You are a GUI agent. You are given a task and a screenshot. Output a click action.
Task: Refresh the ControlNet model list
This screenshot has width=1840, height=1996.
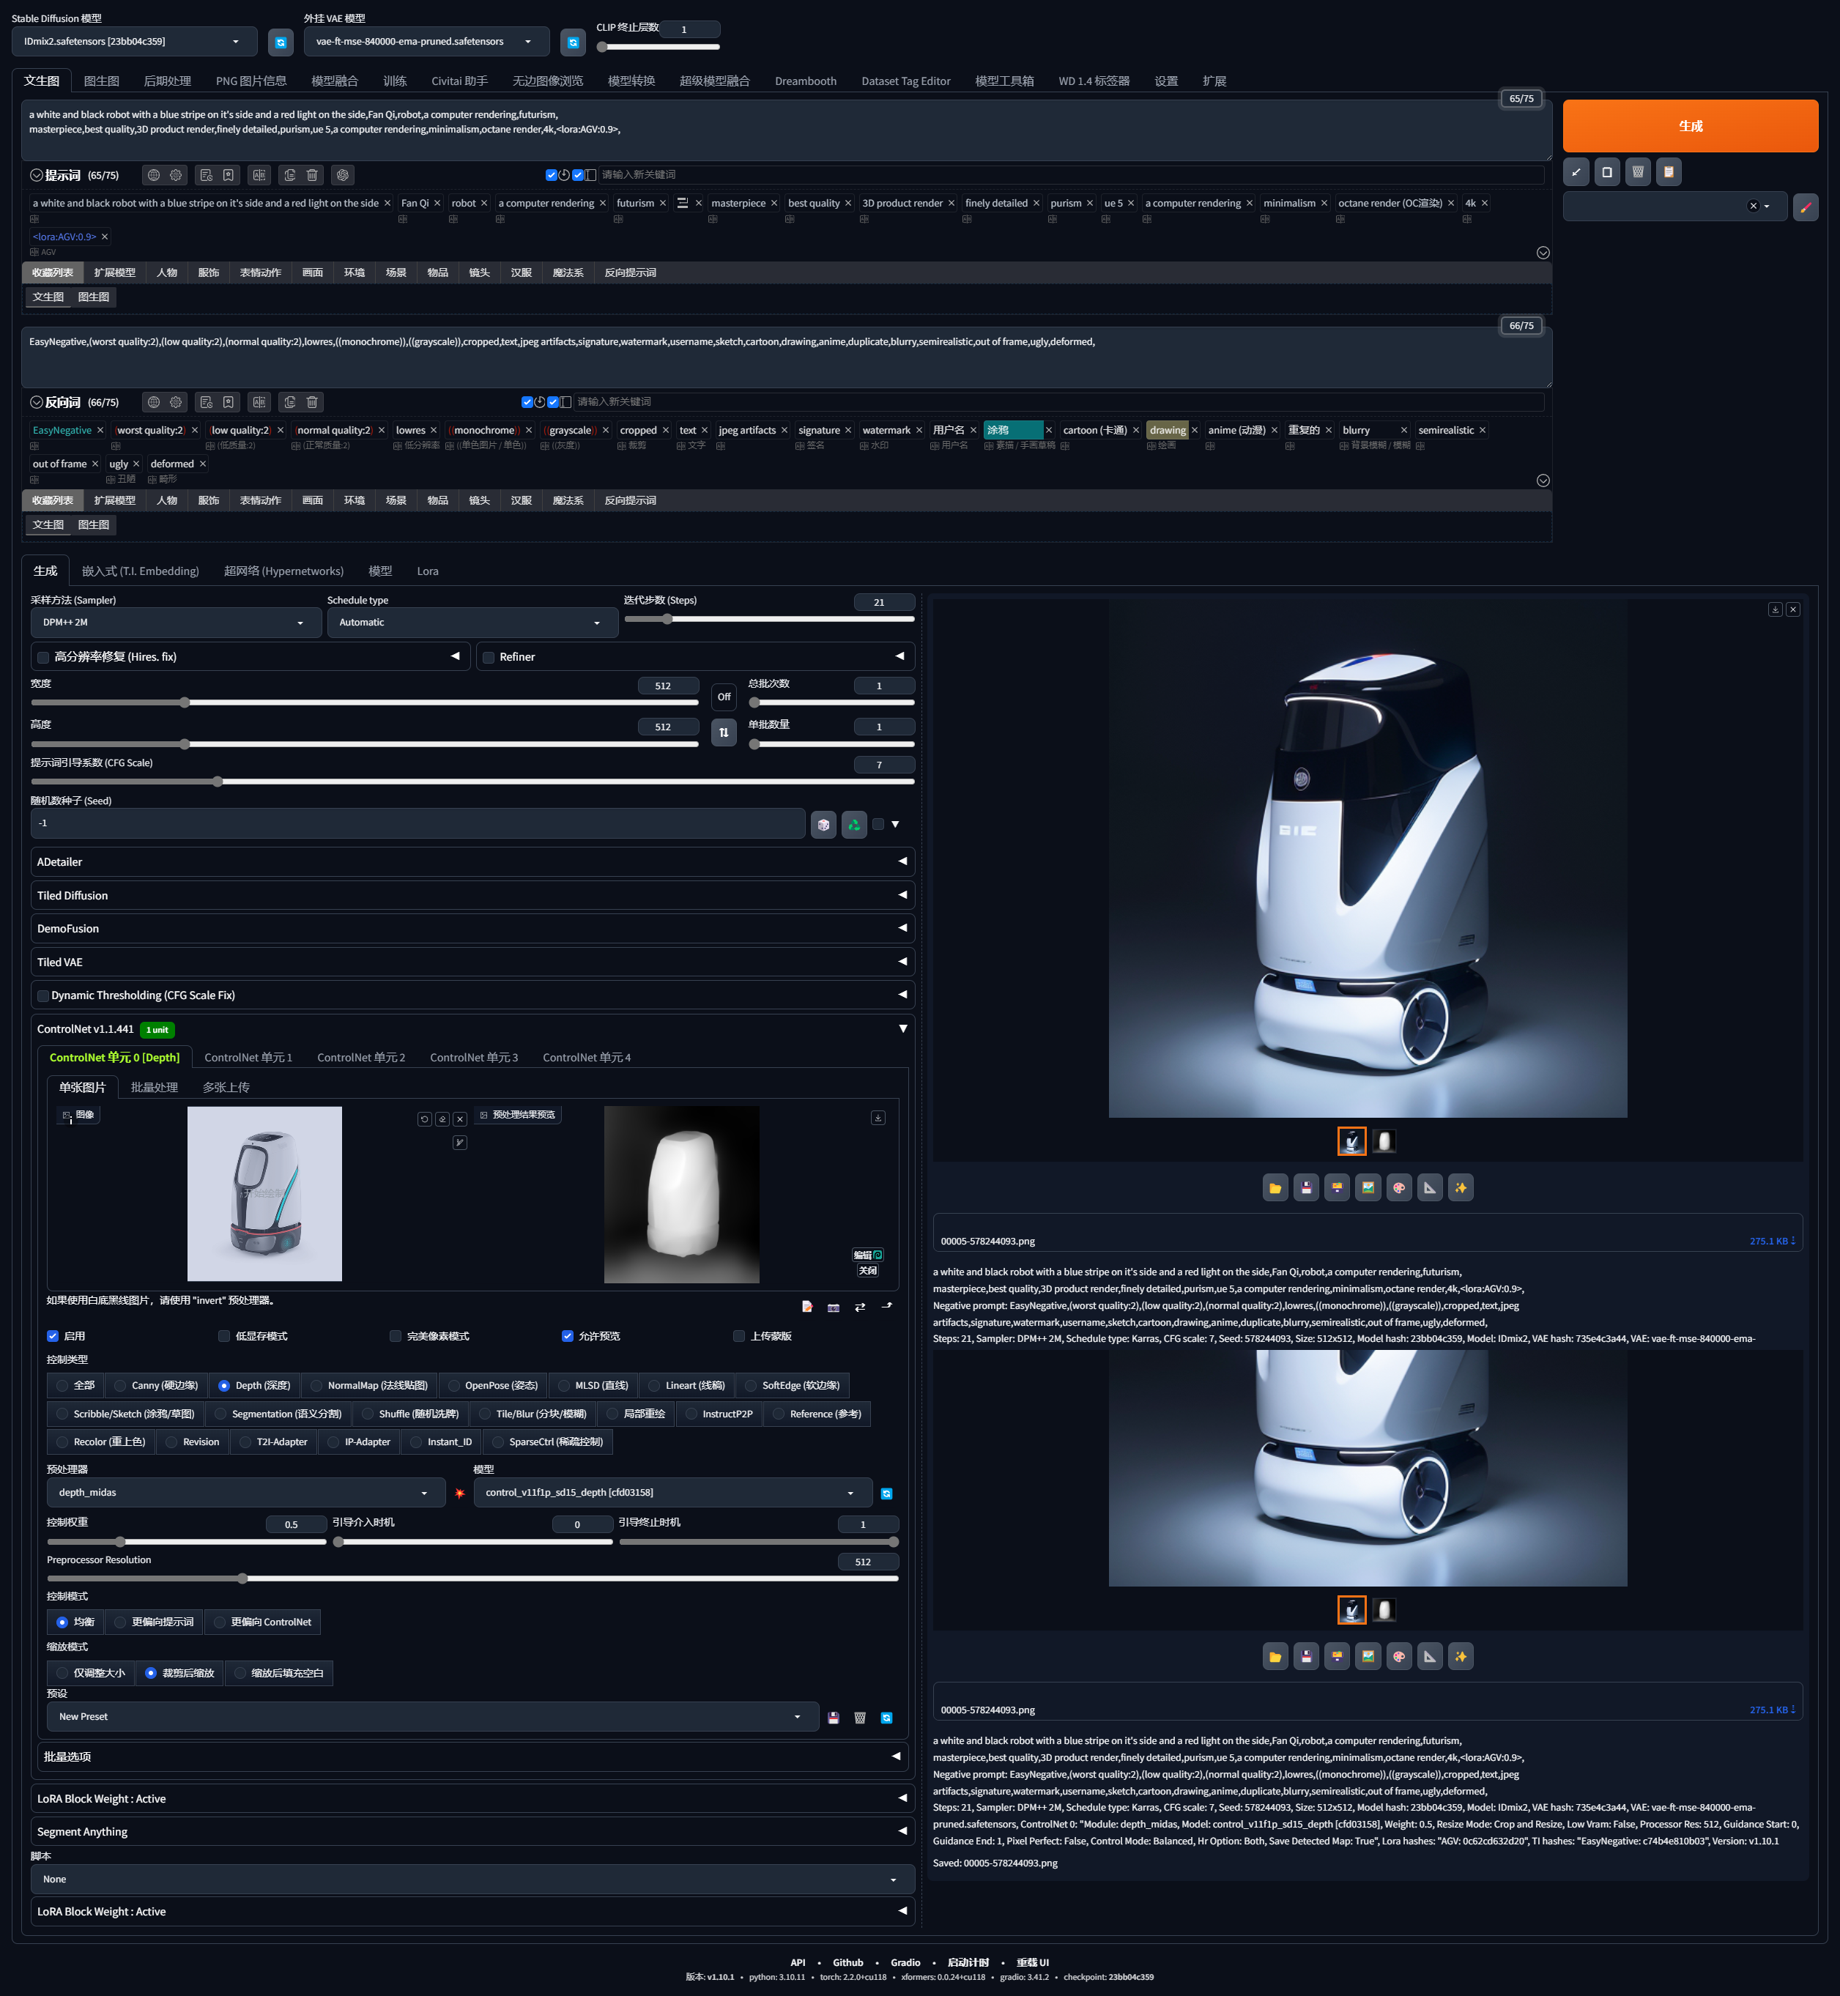point(886,1494)
